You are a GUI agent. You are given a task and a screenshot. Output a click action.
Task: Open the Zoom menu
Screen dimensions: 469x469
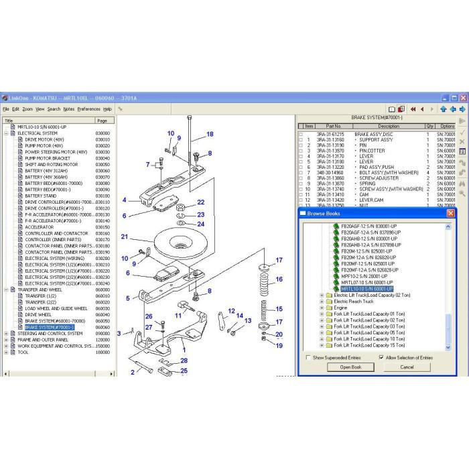[x=27, y=109]
